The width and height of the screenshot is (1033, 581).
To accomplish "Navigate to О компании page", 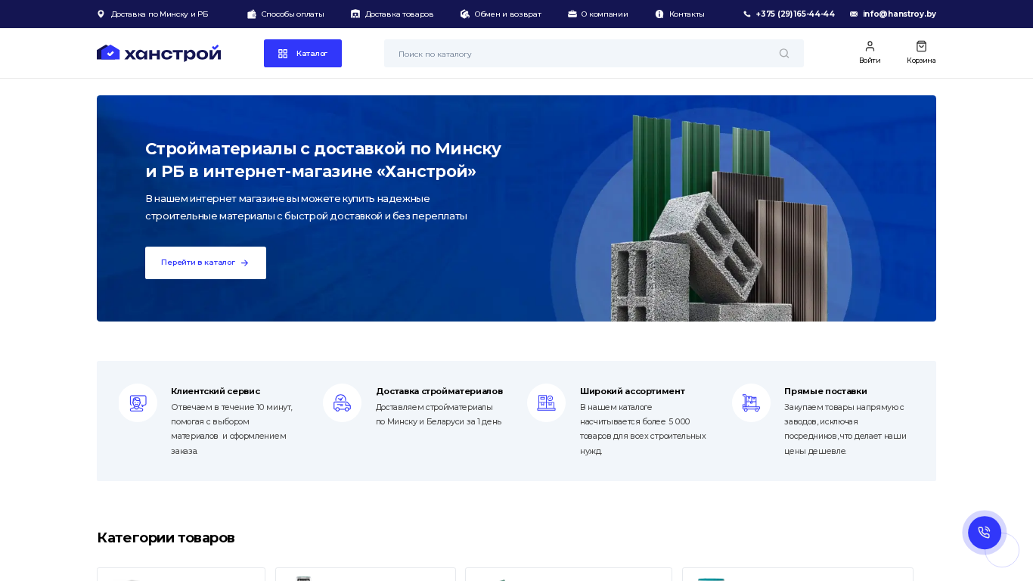I will [x=604, y=14].
